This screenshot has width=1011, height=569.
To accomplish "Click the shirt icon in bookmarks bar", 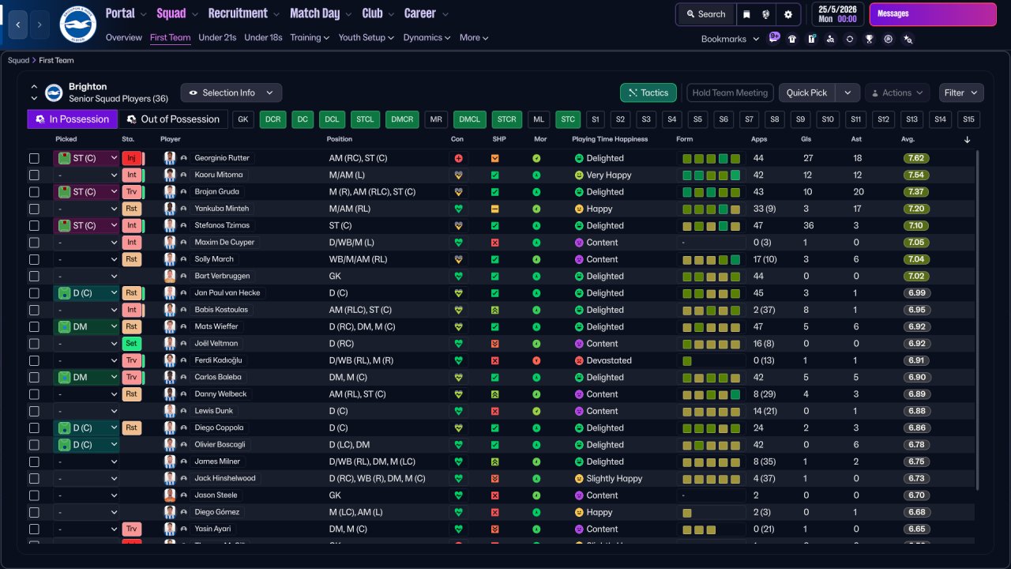I will click(x=792, y=39).
